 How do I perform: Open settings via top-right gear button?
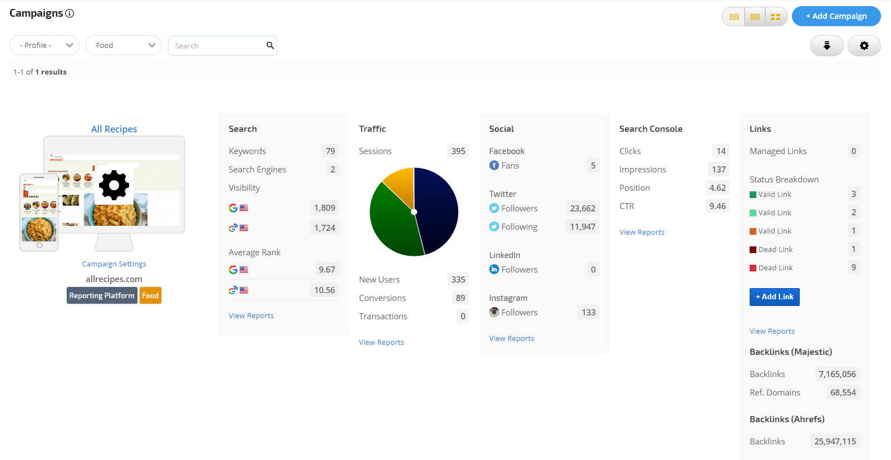[x=864, y=46]
